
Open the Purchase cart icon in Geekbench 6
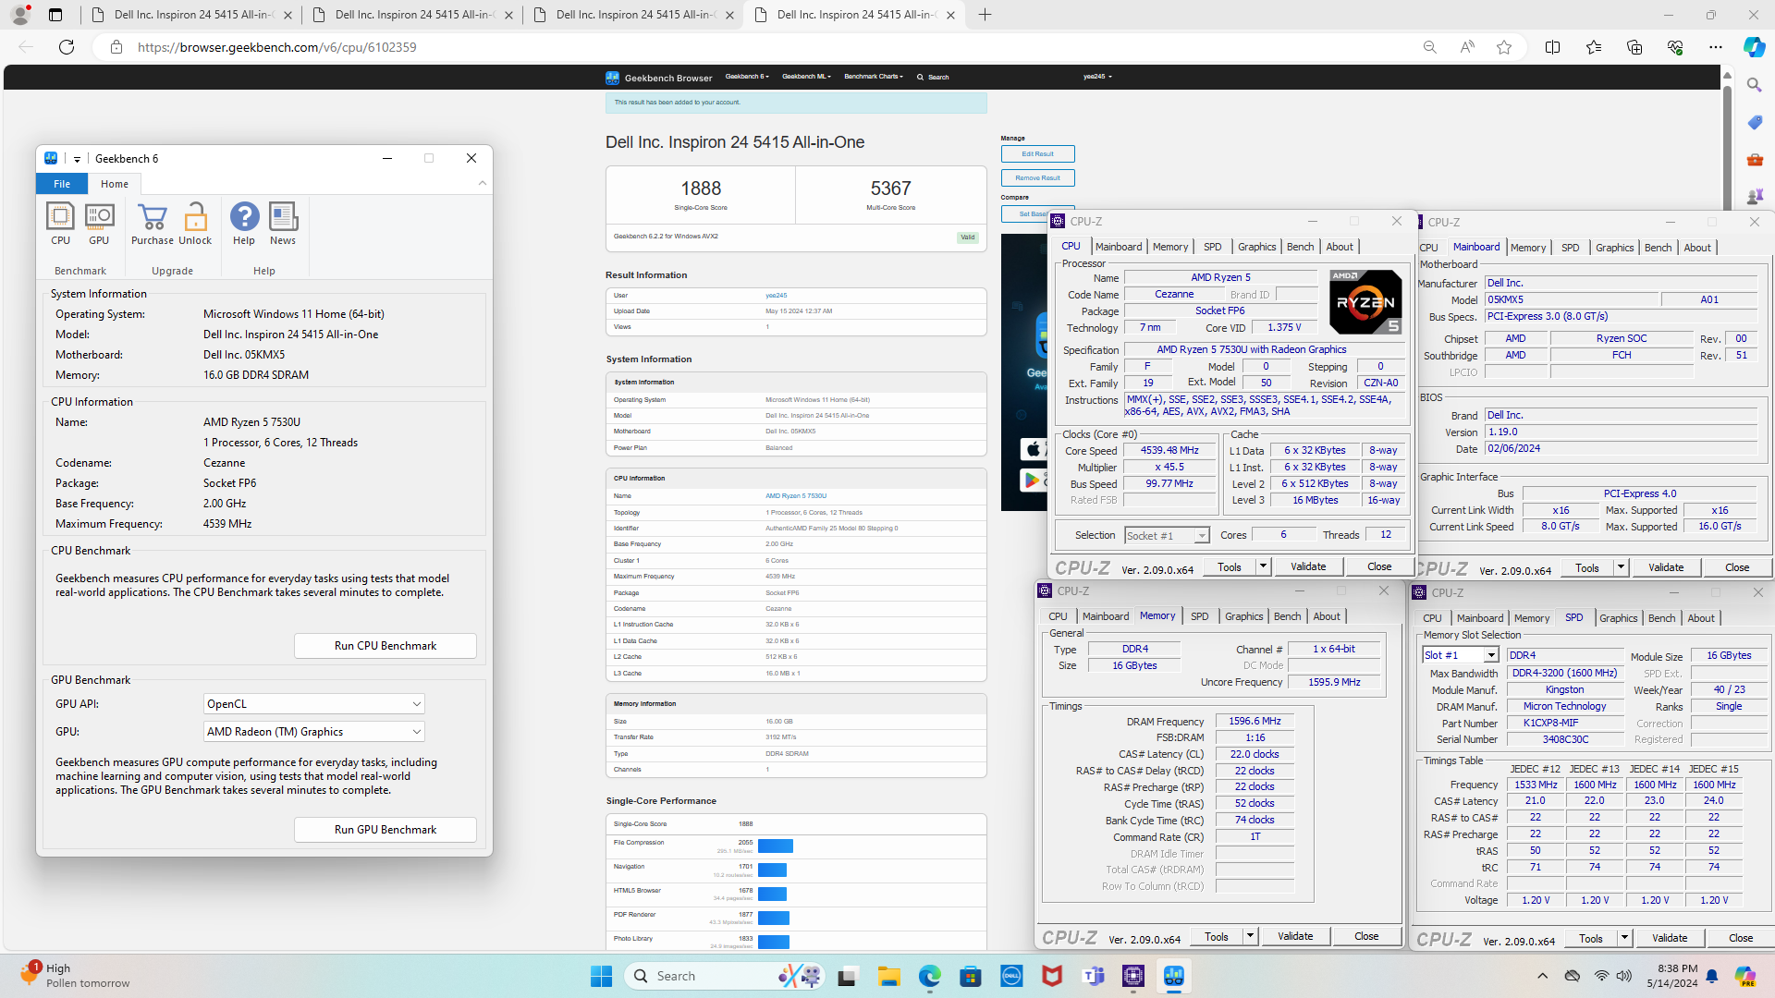[153, 225]
